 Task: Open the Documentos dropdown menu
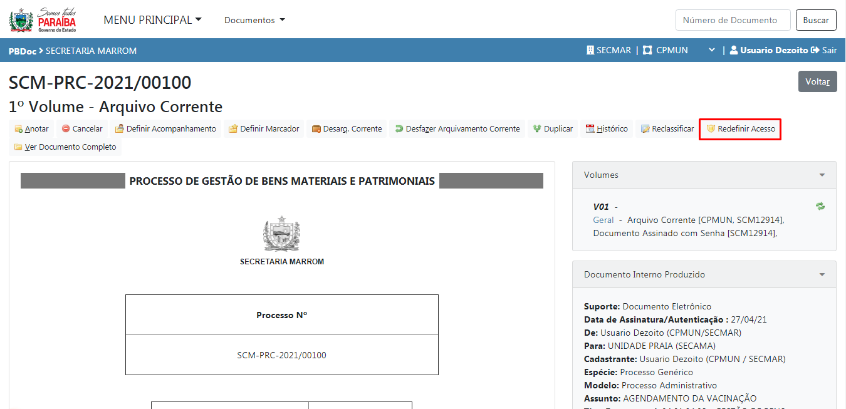point(254,20)
